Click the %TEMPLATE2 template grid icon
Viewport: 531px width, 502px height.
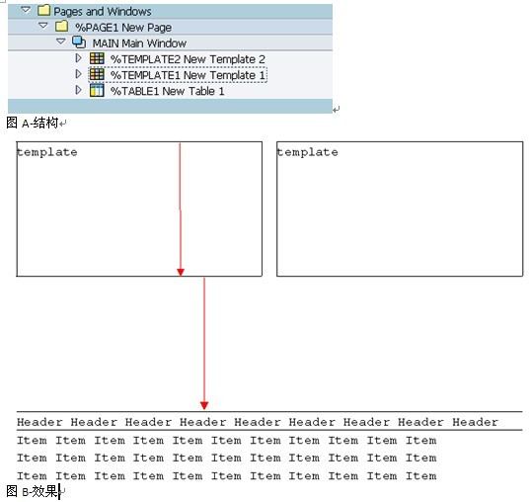coord(97,58)
